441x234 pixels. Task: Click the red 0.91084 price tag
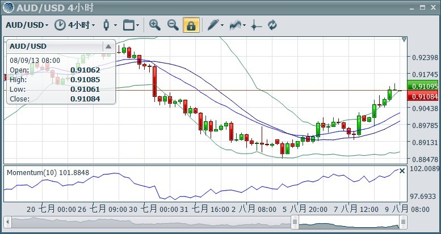pos(423,97)
